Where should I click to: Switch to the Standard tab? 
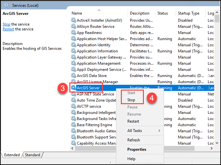[32, 155]
